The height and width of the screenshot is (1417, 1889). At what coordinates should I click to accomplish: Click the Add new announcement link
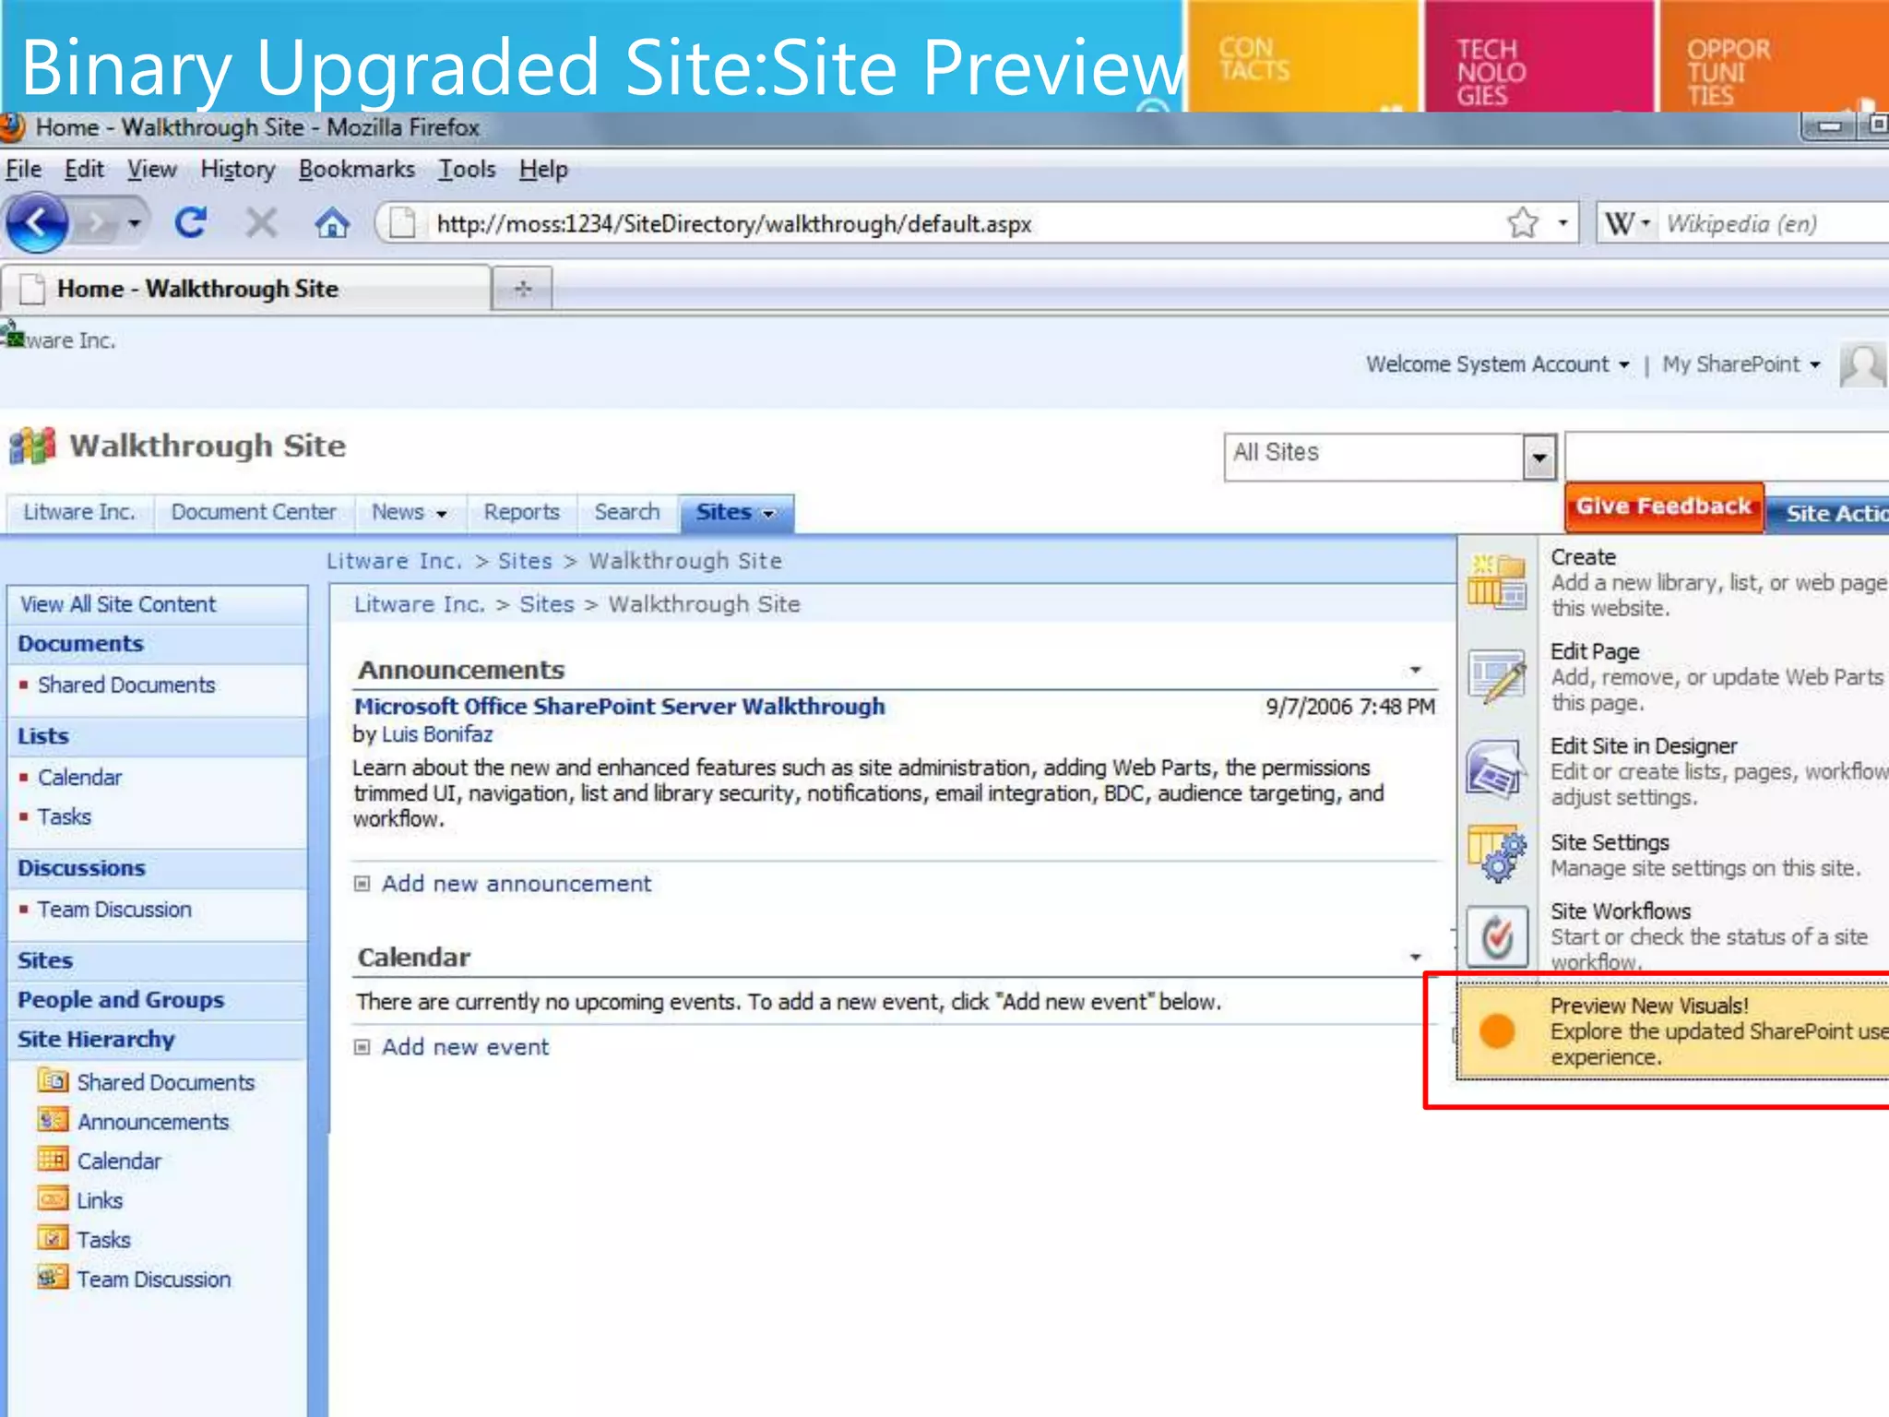517,884
